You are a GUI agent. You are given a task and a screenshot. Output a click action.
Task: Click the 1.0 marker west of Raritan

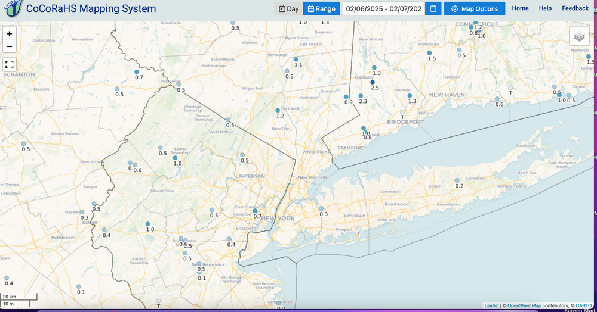point(147,224)
